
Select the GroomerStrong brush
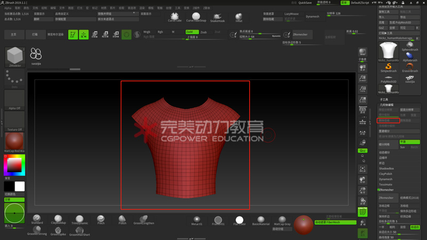click(37, 231)
